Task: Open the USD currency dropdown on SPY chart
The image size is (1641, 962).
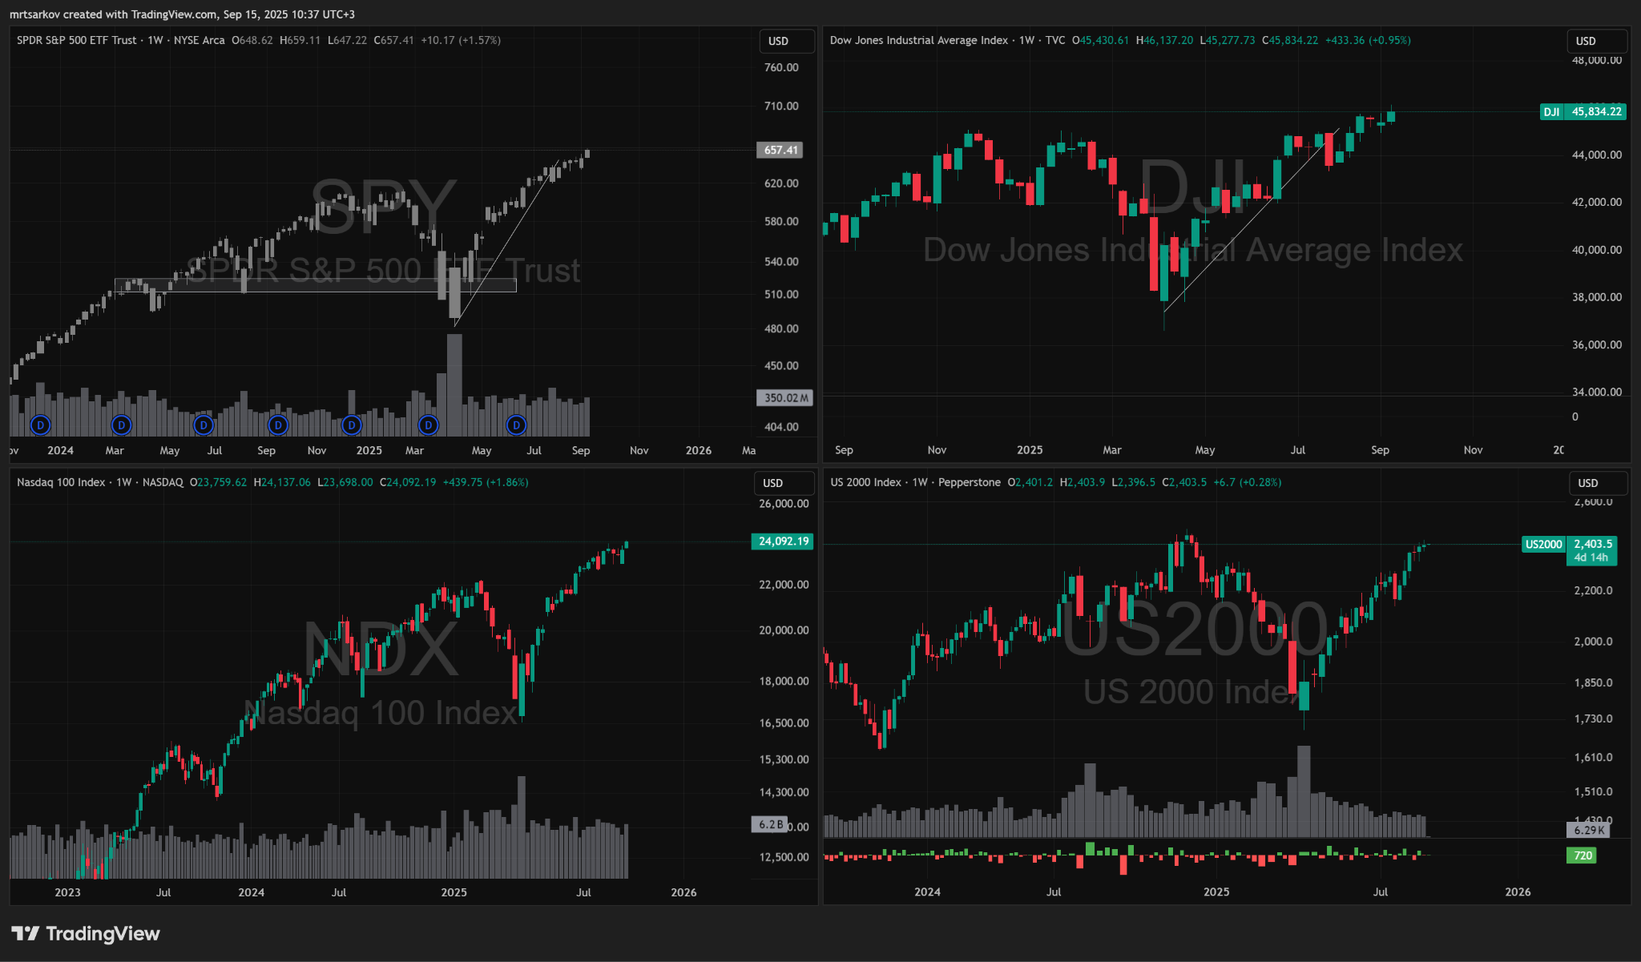Action: [786, 41]
